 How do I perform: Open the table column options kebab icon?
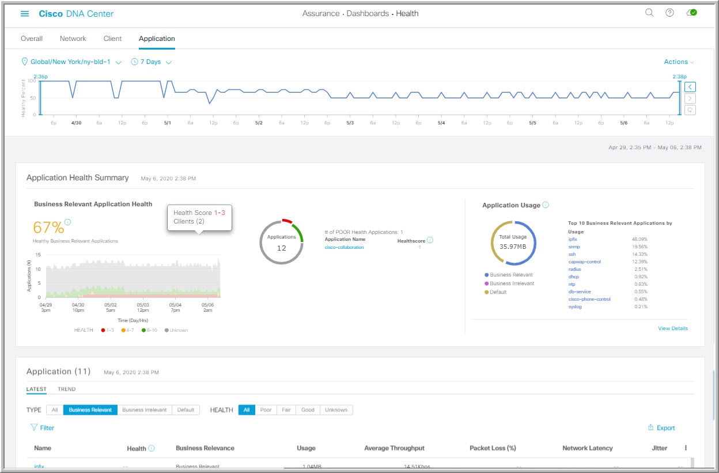coord(686,448)
